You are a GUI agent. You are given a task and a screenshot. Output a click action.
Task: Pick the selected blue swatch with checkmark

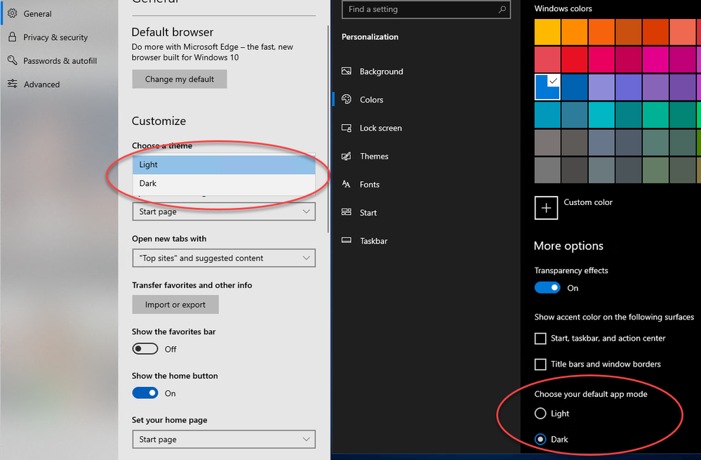click(547, 87)
